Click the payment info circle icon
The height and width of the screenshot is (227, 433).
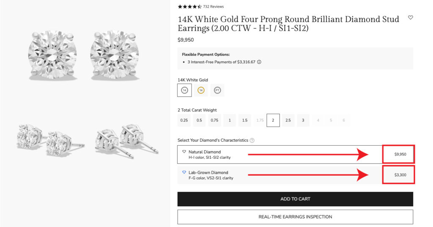click(259, 62)
